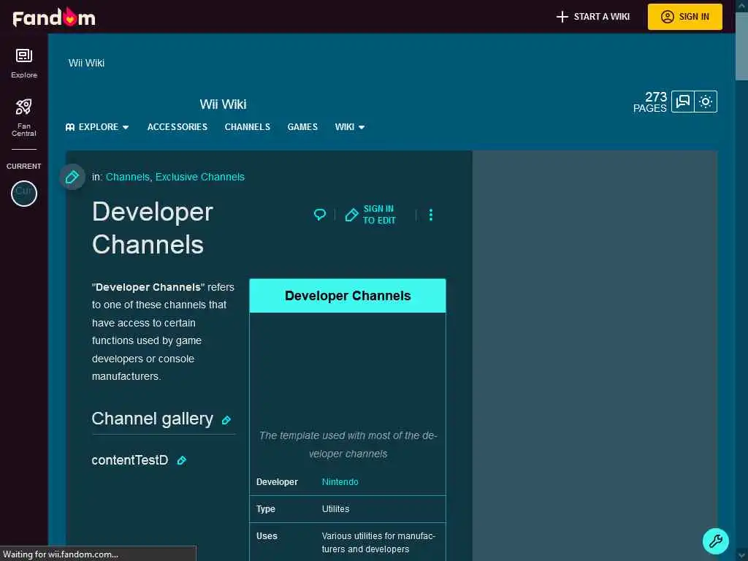Open the Channels category link
The image size is (748, 561).
point(127,177)
